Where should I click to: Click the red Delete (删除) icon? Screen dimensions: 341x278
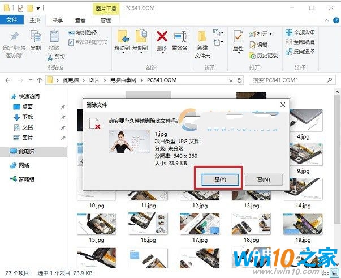click(x=162, y=36)
